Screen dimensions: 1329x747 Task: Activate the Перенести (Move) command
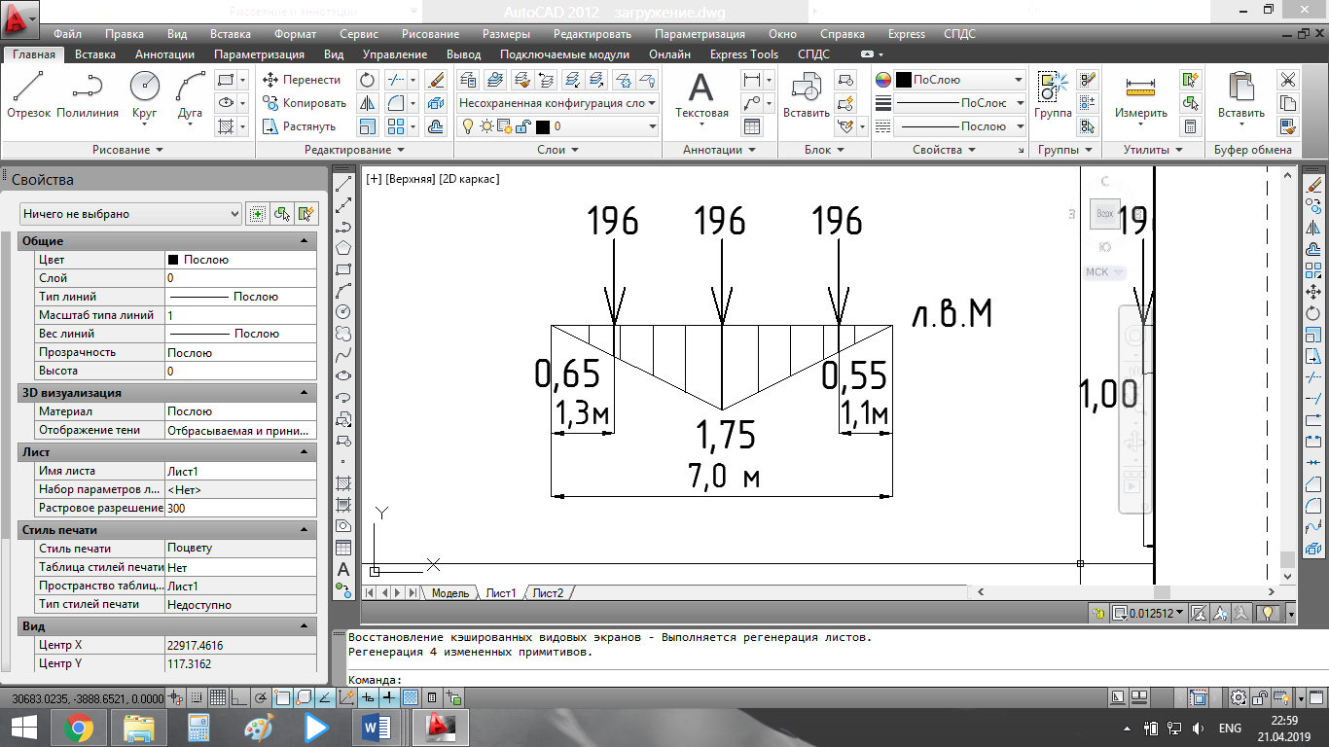302,80
